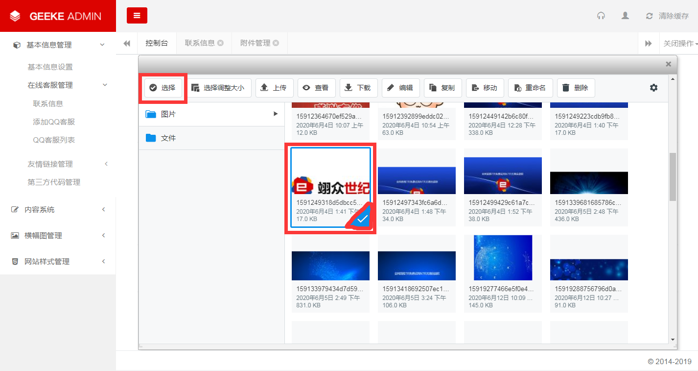Switch to 控制台 tab
The height and width of the screenshot is (371, 698).
click(157, 43)
